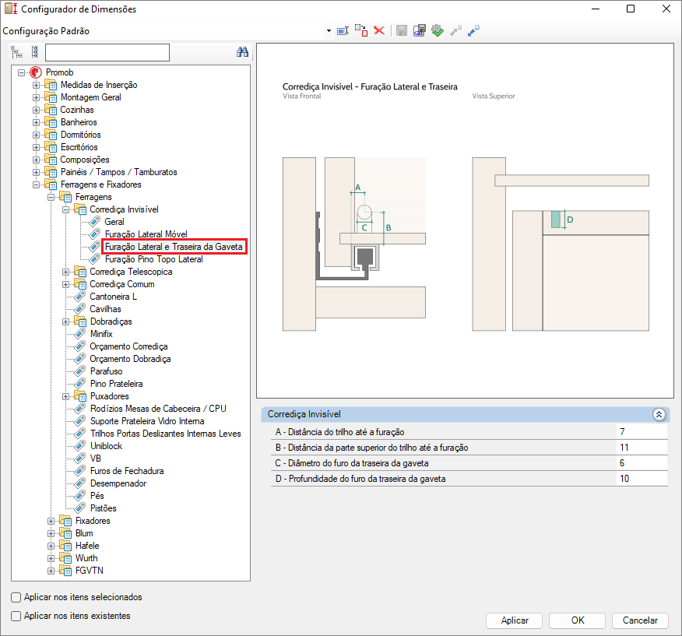Click the collapse-all tree icon beside the search box
This screenshot has width=682, height=636.
35,52
